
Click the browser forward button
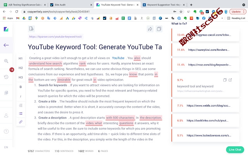(10, 12)
